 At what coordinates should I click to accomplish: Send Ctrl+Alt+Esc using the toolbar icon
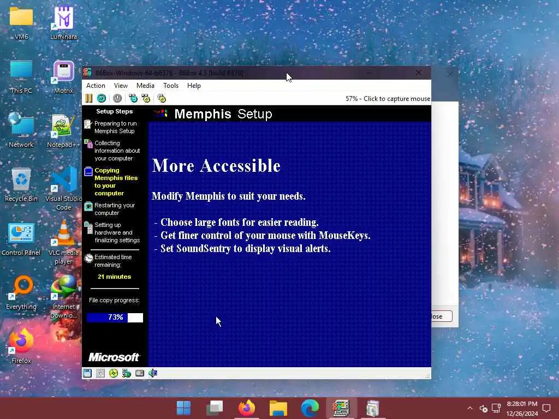click(x=146, y=98)
